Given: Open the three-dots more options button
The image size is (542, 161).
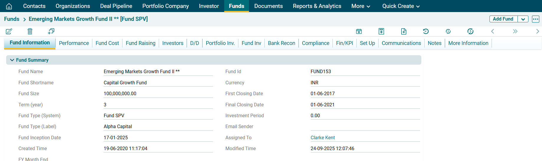Looking at the screenshot, I should point(536,19).
